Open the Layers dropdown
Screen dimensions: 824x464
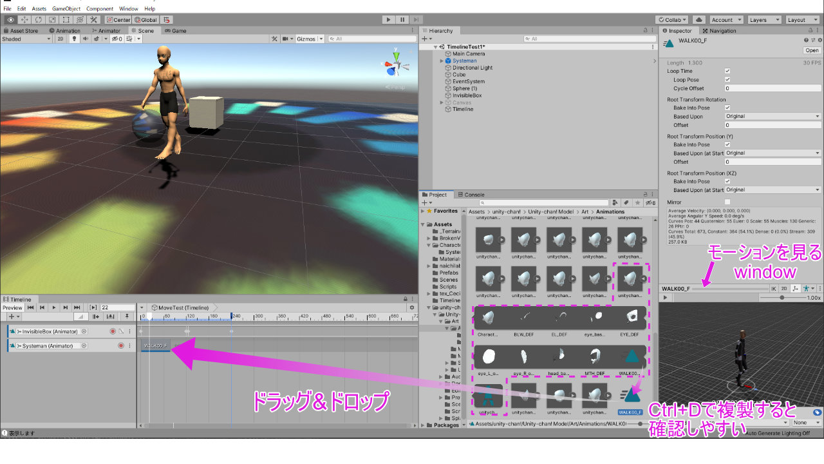[x=763, y=20]
